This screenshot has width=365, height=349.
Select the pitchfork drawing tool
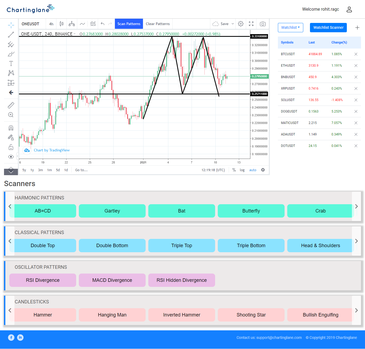tap(11, 45)
